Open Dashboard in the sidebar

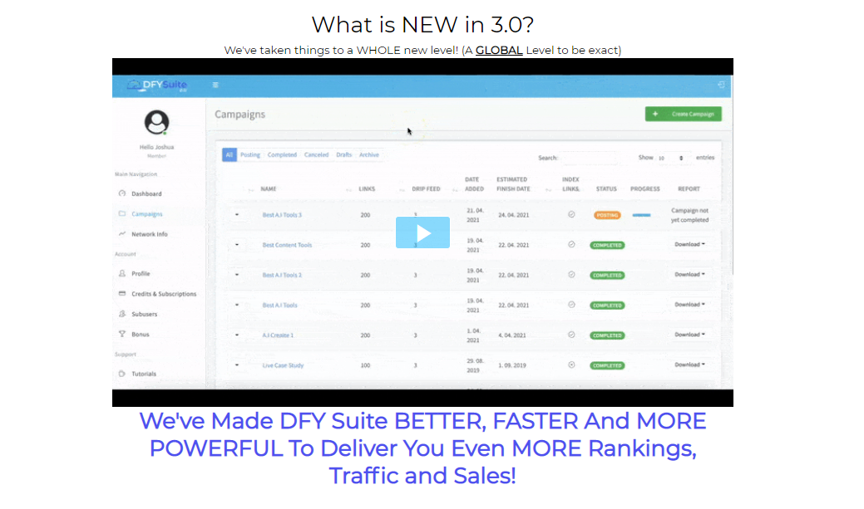coord(146,193)
